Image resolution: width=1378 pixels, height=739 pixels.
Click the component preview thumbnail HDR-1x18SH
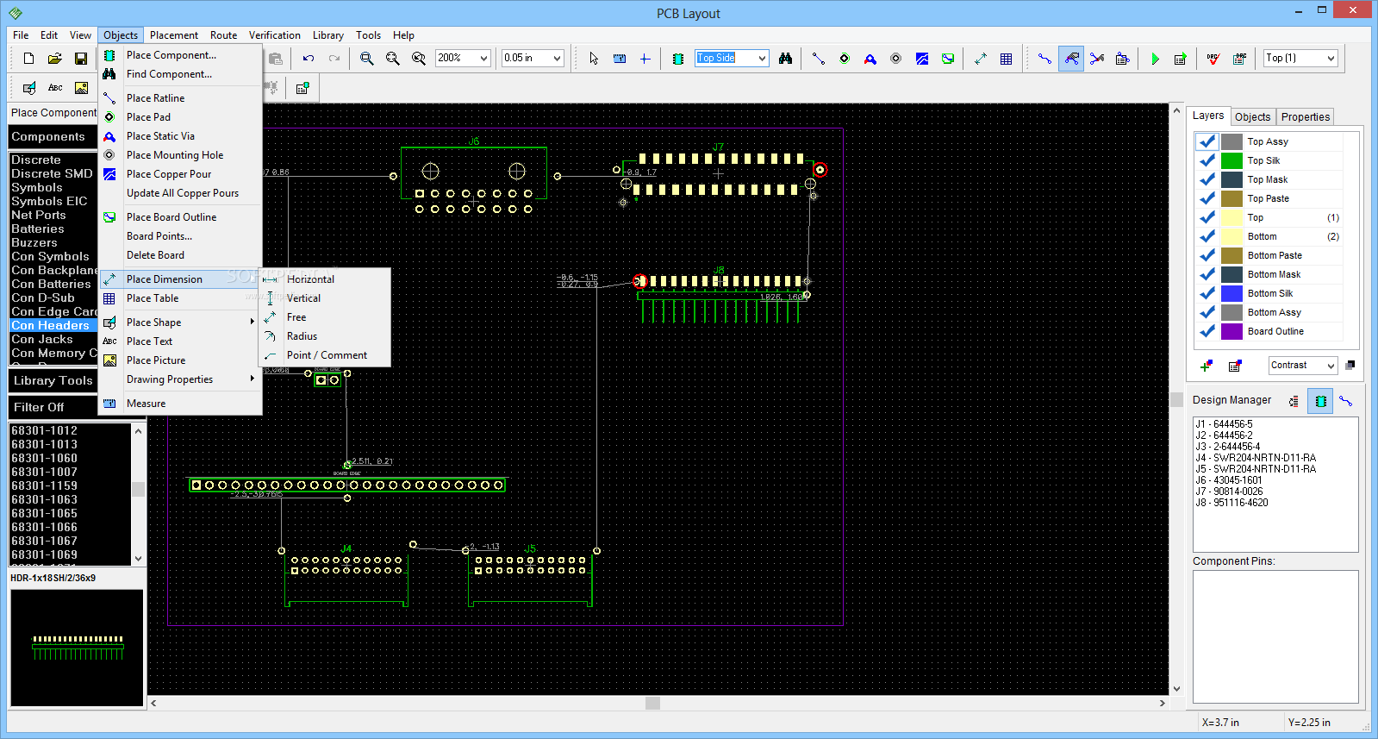[x=76, y=648]
